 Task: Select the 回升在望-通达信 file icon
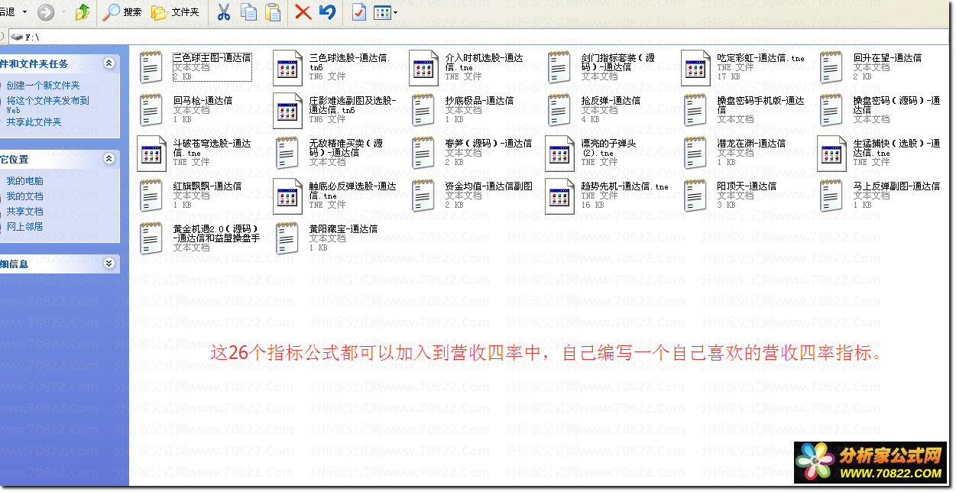[832, 67]
